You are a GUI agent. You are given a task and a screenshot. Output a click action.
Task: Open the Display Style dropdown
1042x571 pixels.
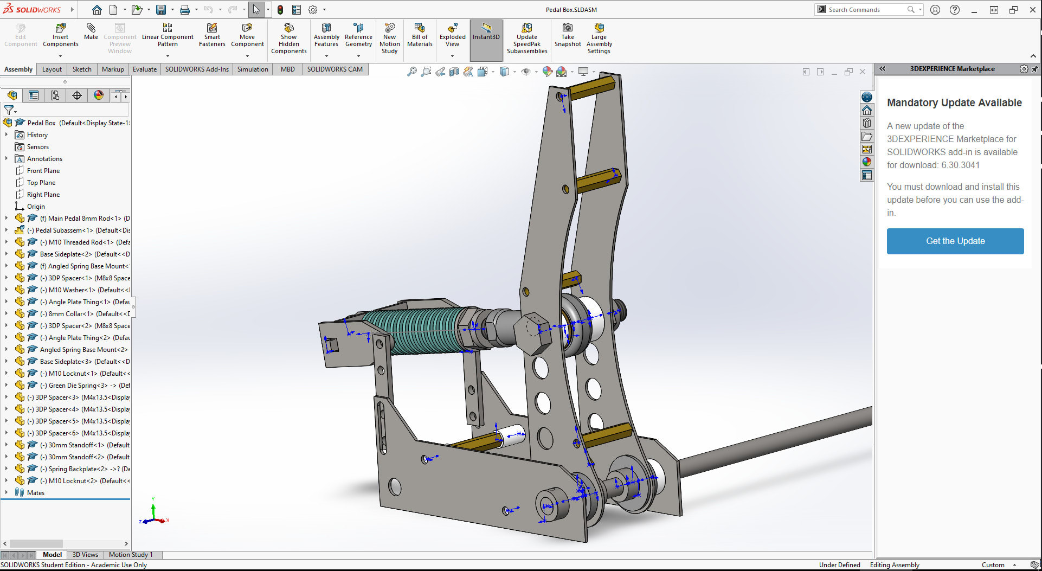click(x=513, y=71)
